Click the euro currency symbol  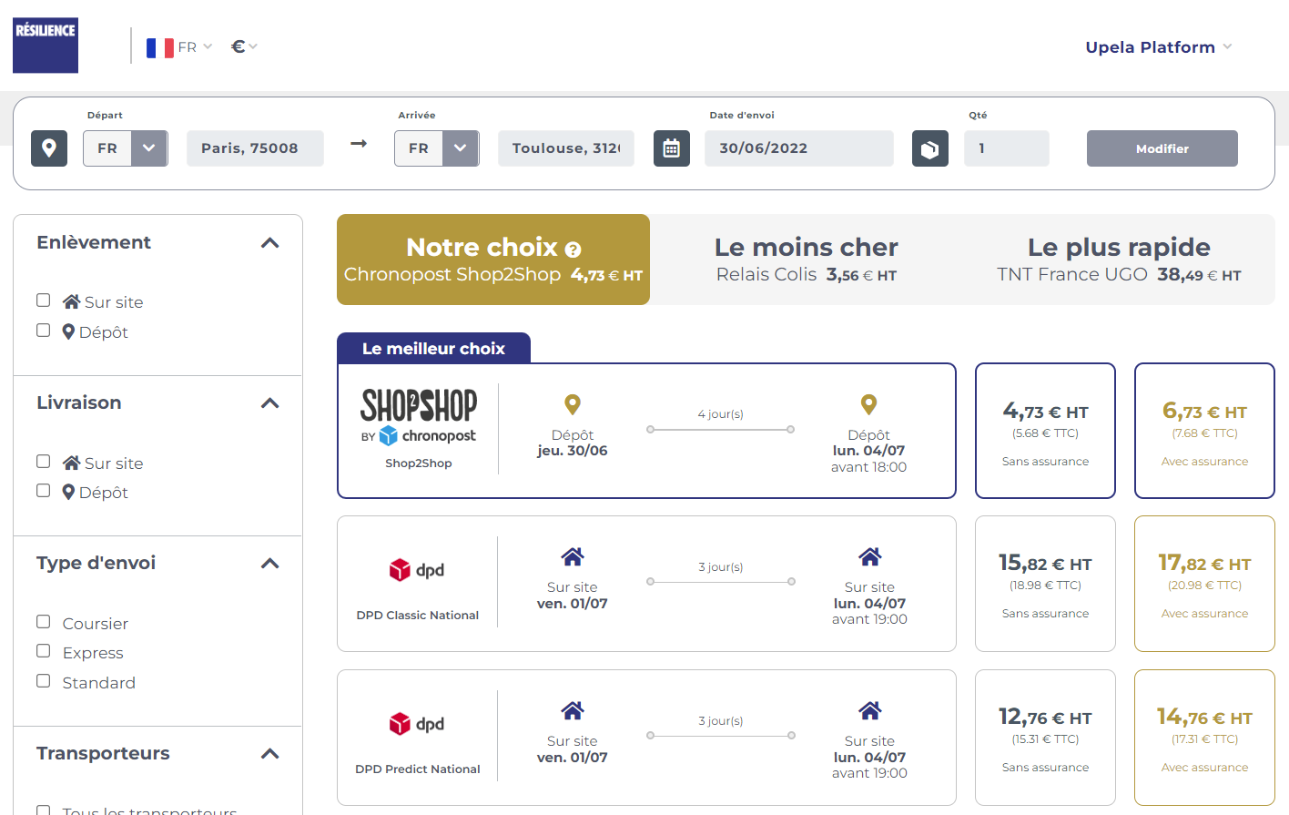pos(238,46)
